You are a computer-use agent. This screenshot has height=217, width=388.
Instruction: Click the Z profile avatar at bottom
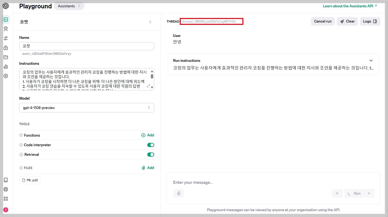(x=5, y=209)
